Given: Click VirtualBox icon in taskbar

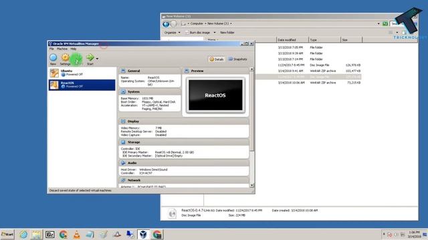Looking at the screenshot, I should click(x=143, y=235).
